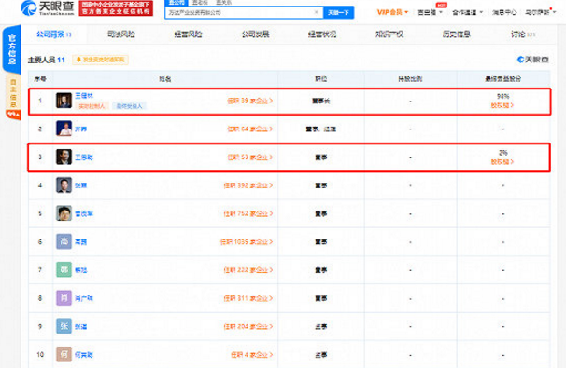This screenshot has width=566, height=368.
Task: Click the 持股比例 column header
Action: (x=410, y=79)
